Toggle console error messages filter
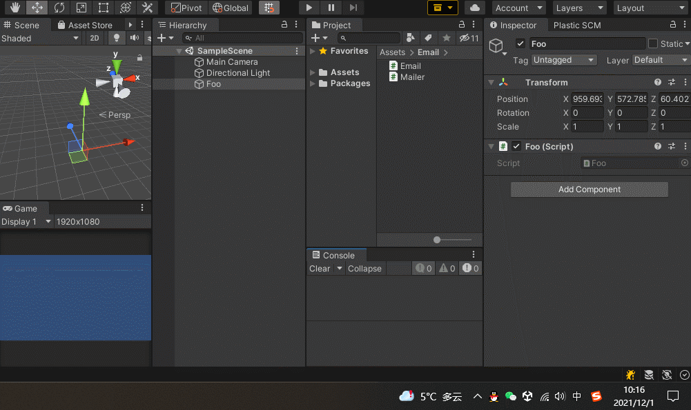The width and height of the screenshot is (691, 410). pyautogui.click(x=470, y=268)
